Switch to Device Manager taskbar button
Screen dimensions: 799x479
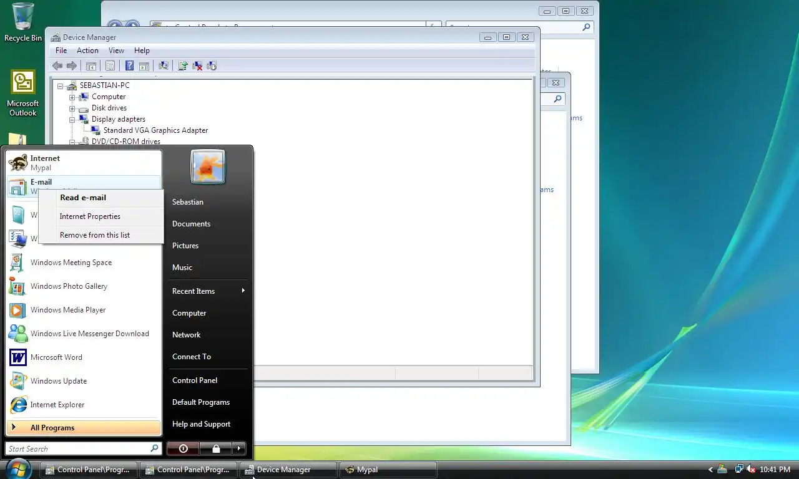(x=288, y=470)
